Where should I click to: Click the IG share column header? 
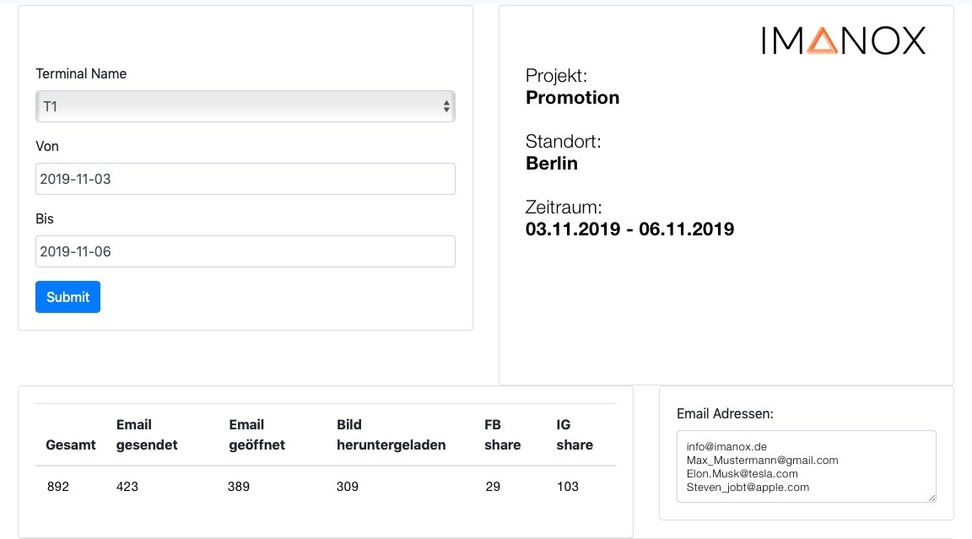point(575,434)
